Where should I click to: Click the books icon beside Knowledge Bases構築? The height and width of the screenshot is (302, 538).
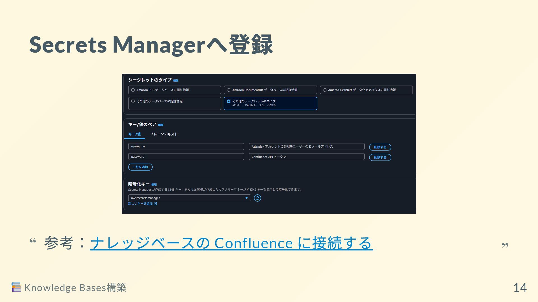point(16,287)
